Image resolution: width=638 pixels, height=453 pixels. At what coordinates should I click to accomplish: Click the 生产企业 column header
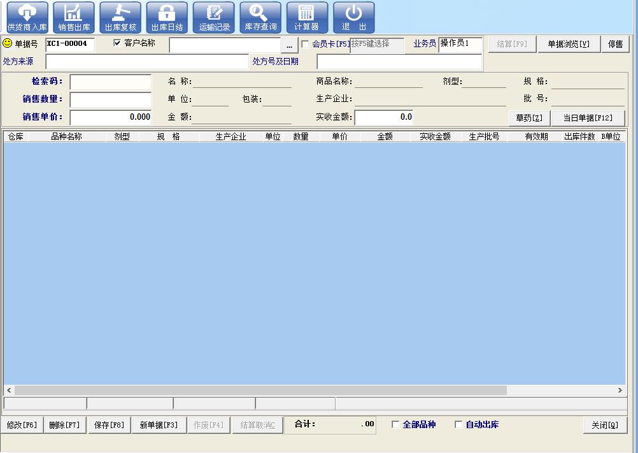230,136
